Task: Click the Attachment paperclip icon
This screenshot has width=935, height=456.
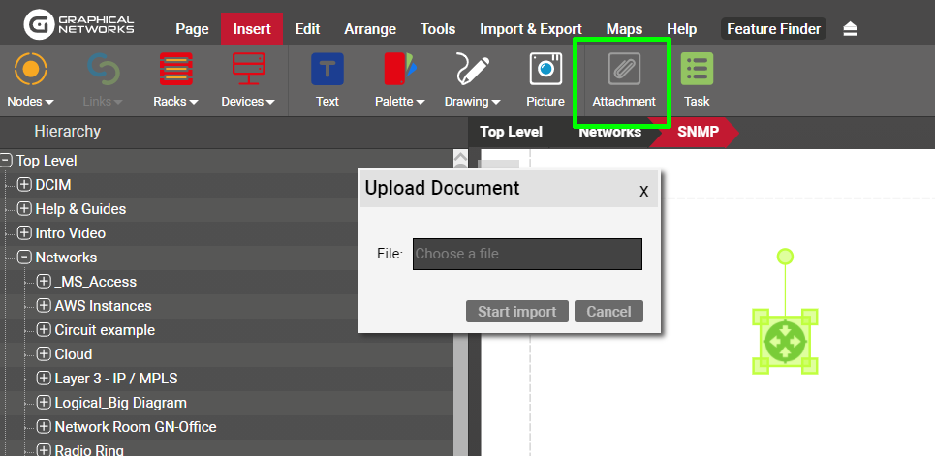Action: coord(623,71)
